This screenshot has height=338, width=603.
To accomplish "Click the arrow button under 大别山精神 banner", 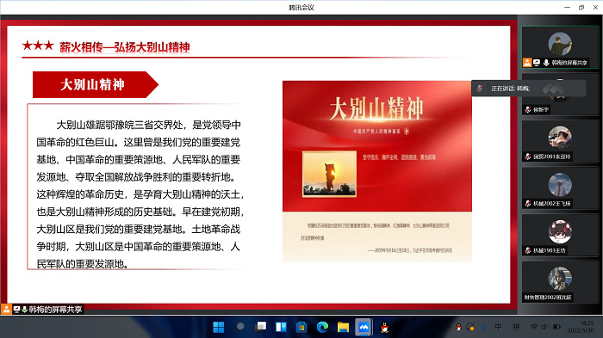I will point(407,132).
